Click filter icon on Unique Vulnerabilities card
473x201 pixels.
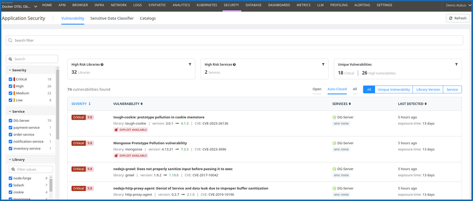coord(456,65)
